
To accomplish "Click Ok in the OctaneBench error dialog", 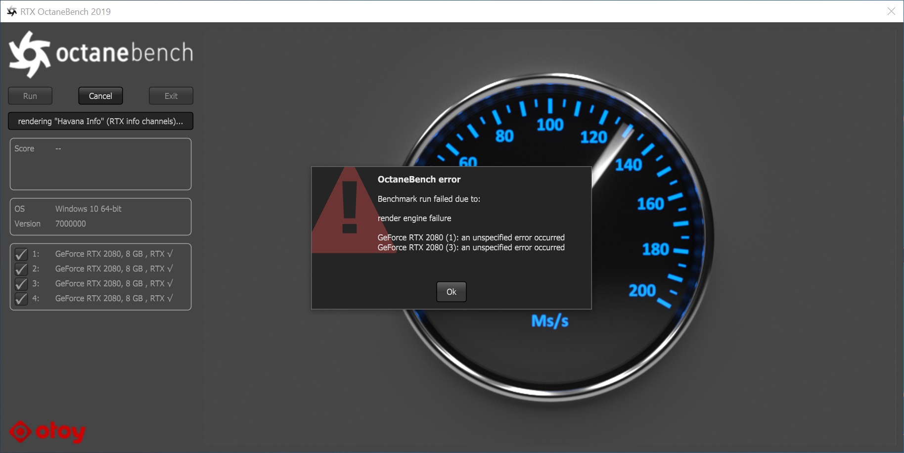I will click(x=451, y=292).
